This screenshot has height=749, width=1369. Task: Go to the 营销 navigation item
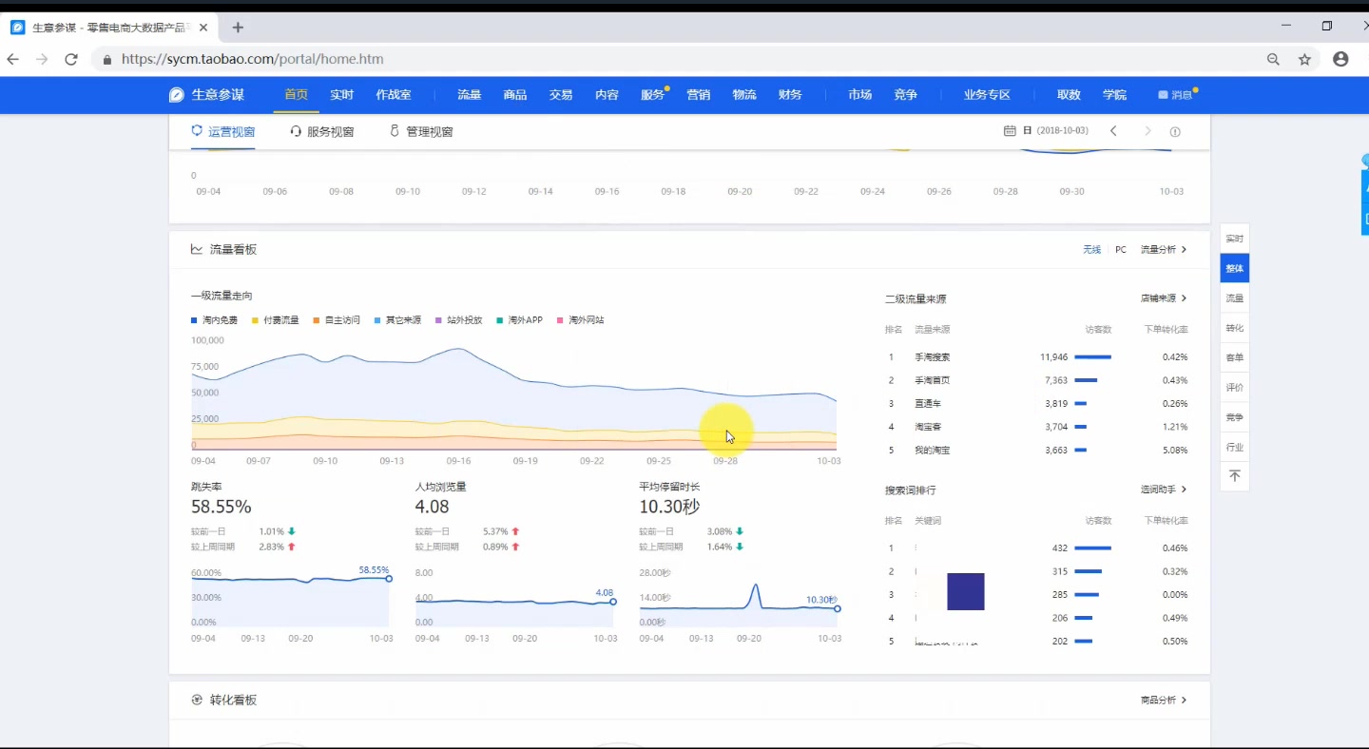pyautogui.click(x=699, y=95)
